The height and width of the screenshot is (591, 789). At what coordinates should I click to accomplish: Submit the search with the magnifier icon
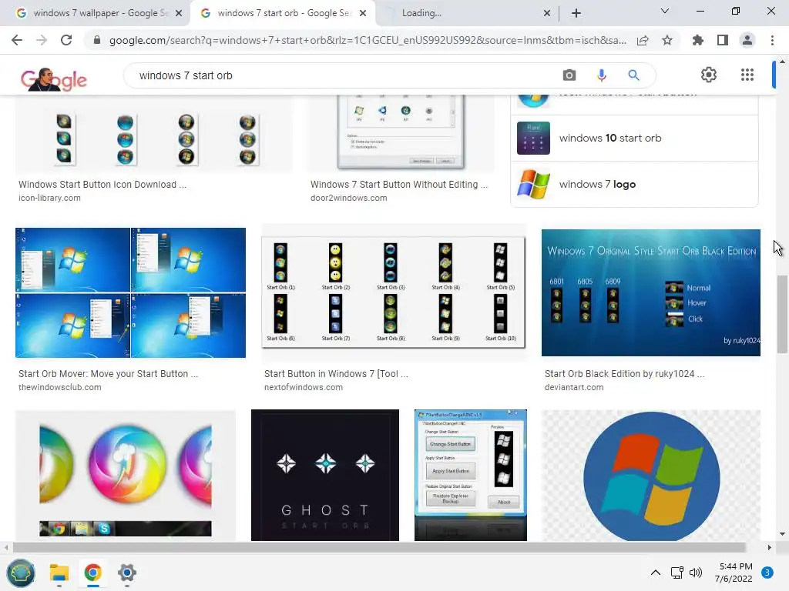point(633,75)
